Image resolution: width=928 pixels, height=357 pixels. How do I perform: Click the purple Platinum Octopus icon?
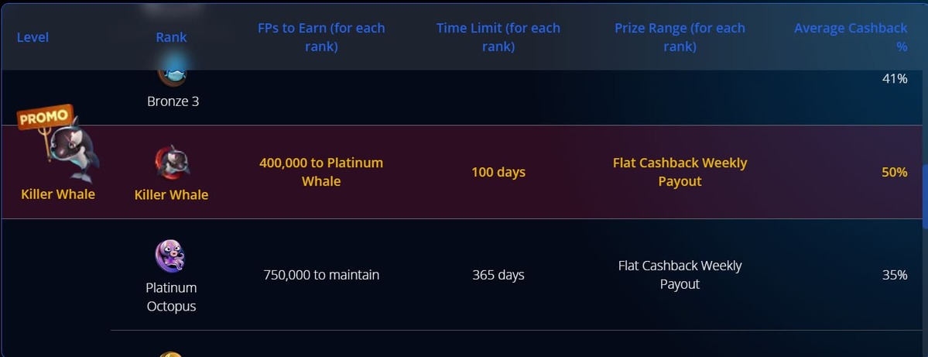[x=170, y=256]
